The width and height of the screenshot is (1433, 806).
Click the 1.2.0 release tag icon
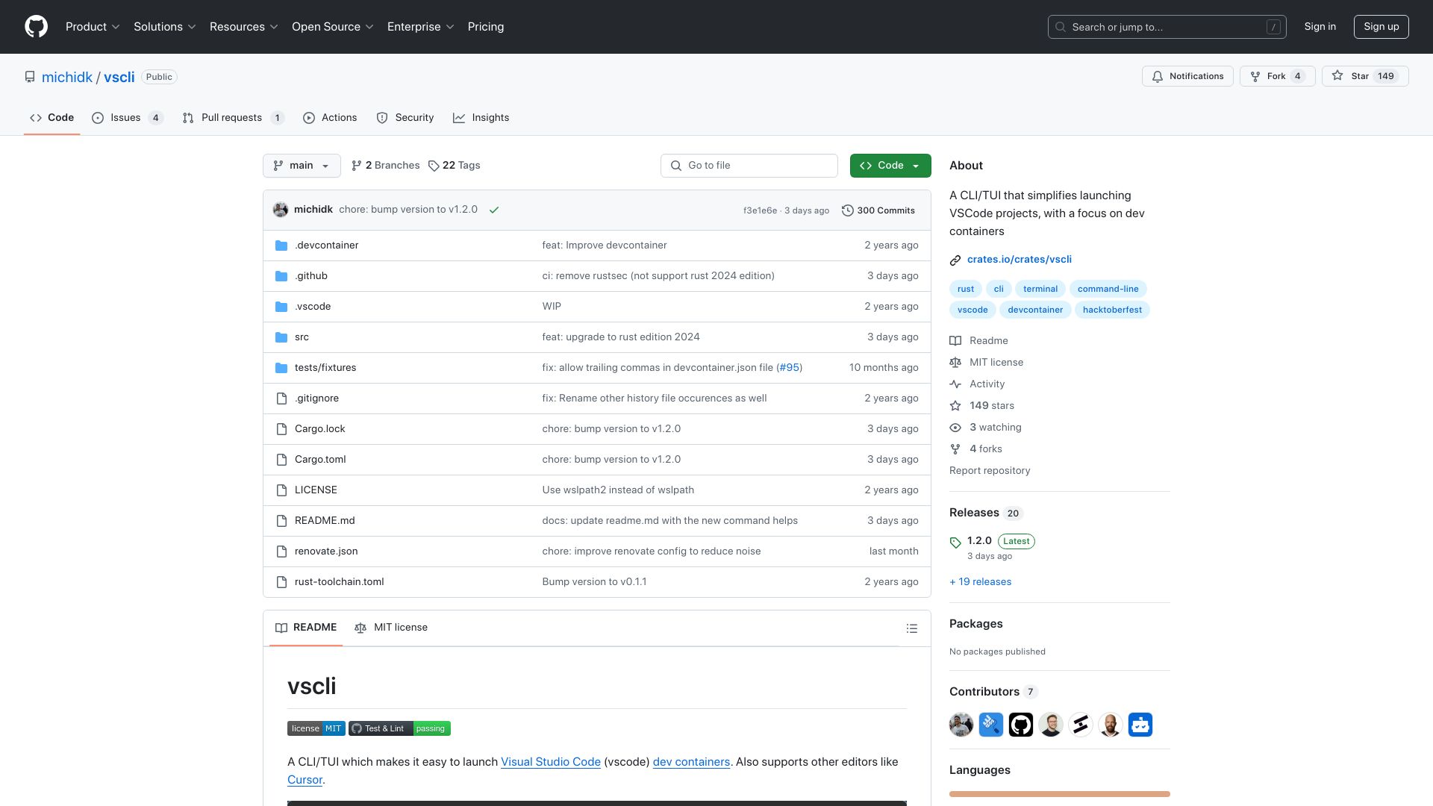[955, 543]
